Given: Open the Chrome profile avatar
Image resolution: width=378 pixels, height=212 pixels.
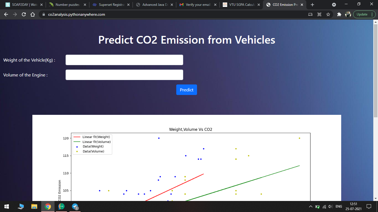Looking at the screenshot, I should tap(348, 14).
